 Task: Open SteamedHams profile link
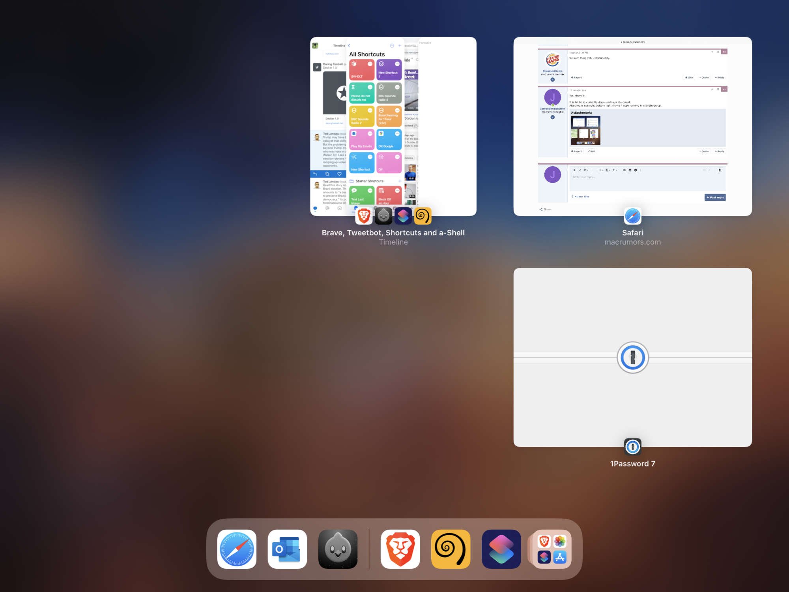click(552, 71)
